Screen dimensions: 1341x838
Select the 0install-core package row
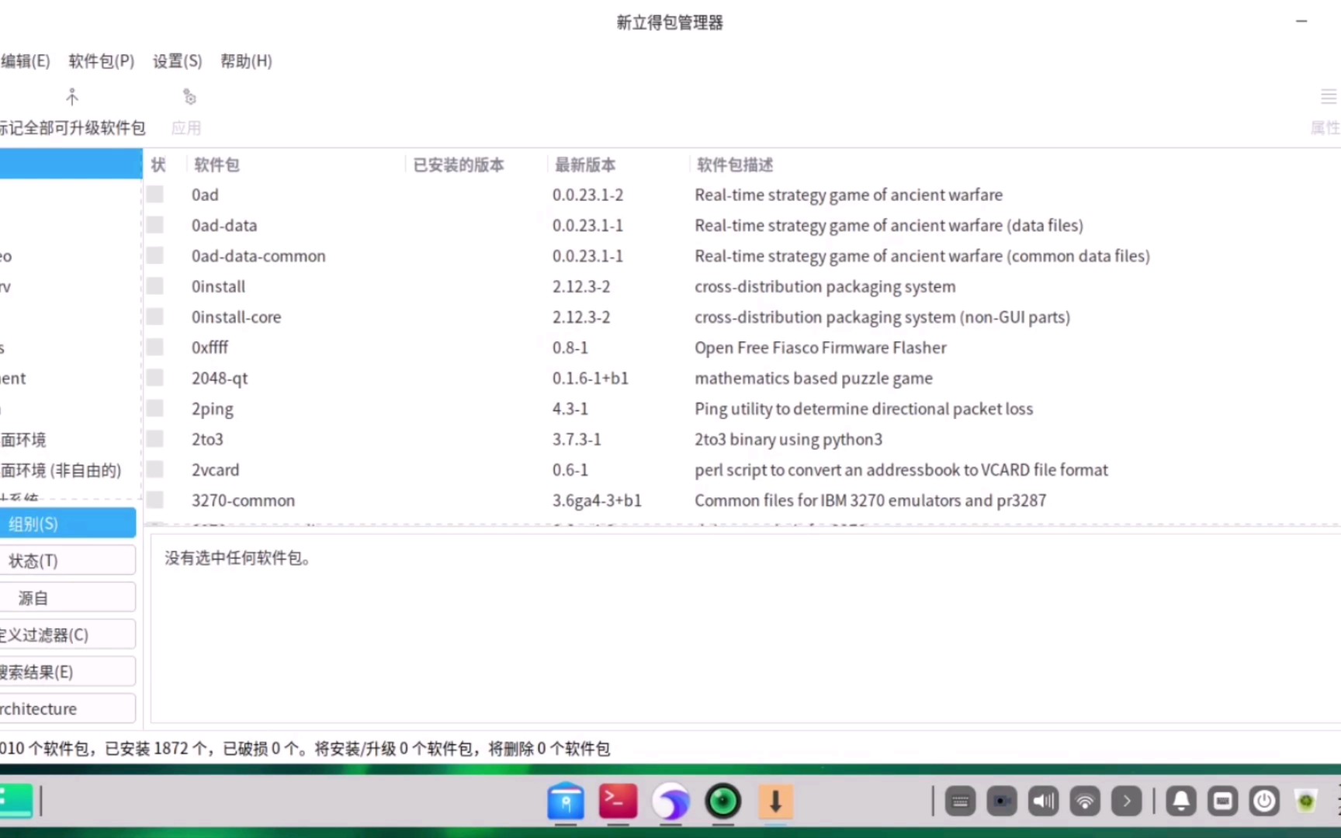point(237,317)
